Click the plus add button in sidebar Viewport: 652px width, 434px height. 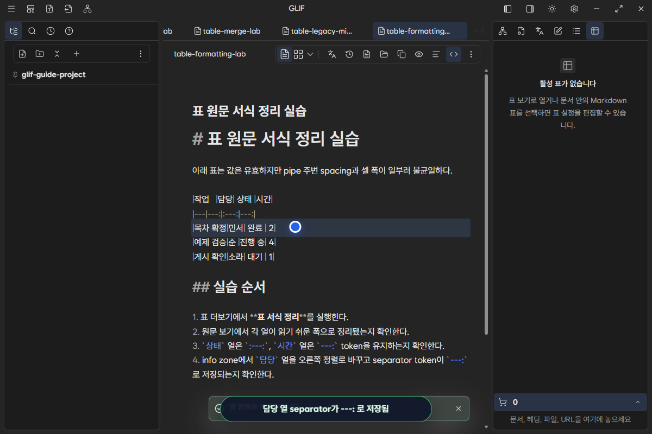coord(77,54)
